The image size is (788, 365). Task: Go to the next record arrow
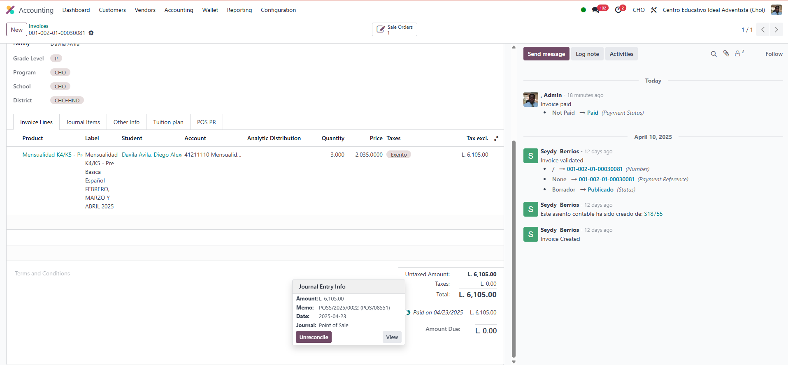coord(776,30)
